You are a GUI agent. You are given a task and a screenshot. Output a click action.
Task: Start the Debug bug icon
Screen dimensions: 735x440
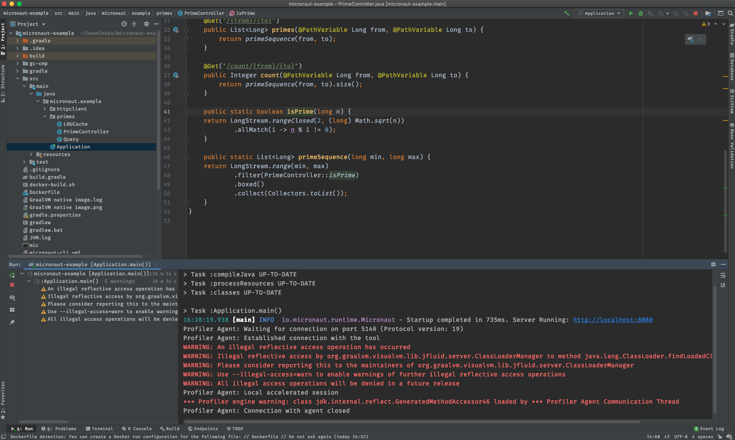pos(641,13)
